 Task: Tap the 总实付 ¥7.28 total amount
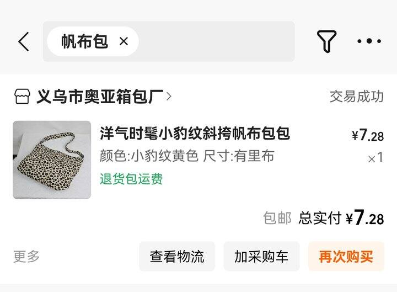point(341,217)
